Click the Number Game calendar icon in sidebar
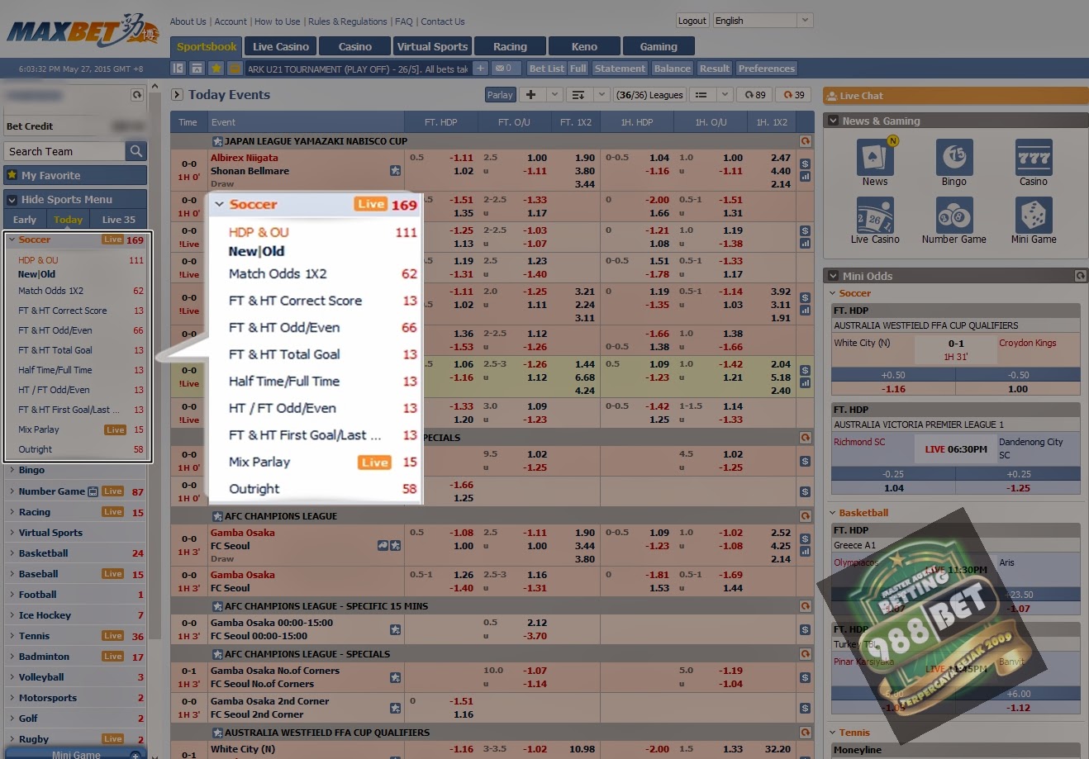This screenshot has width=1089, height=759. tap(93, 491)
